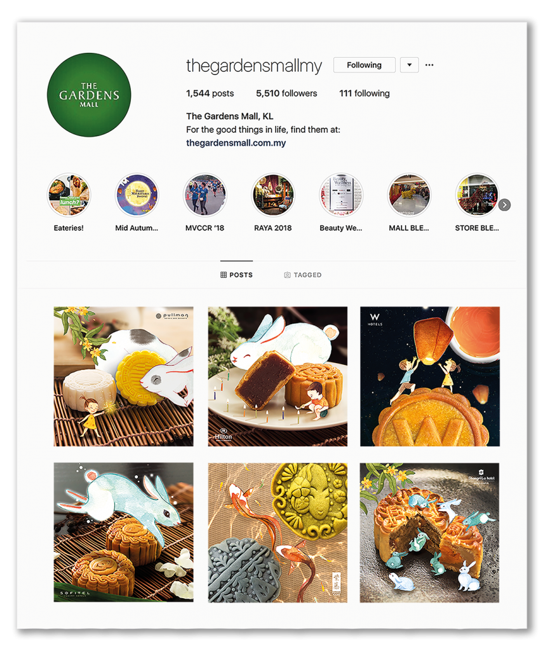This screenshot has height=651, width=543.
Task: Show more highlights with right chevron
Action: 504,205
